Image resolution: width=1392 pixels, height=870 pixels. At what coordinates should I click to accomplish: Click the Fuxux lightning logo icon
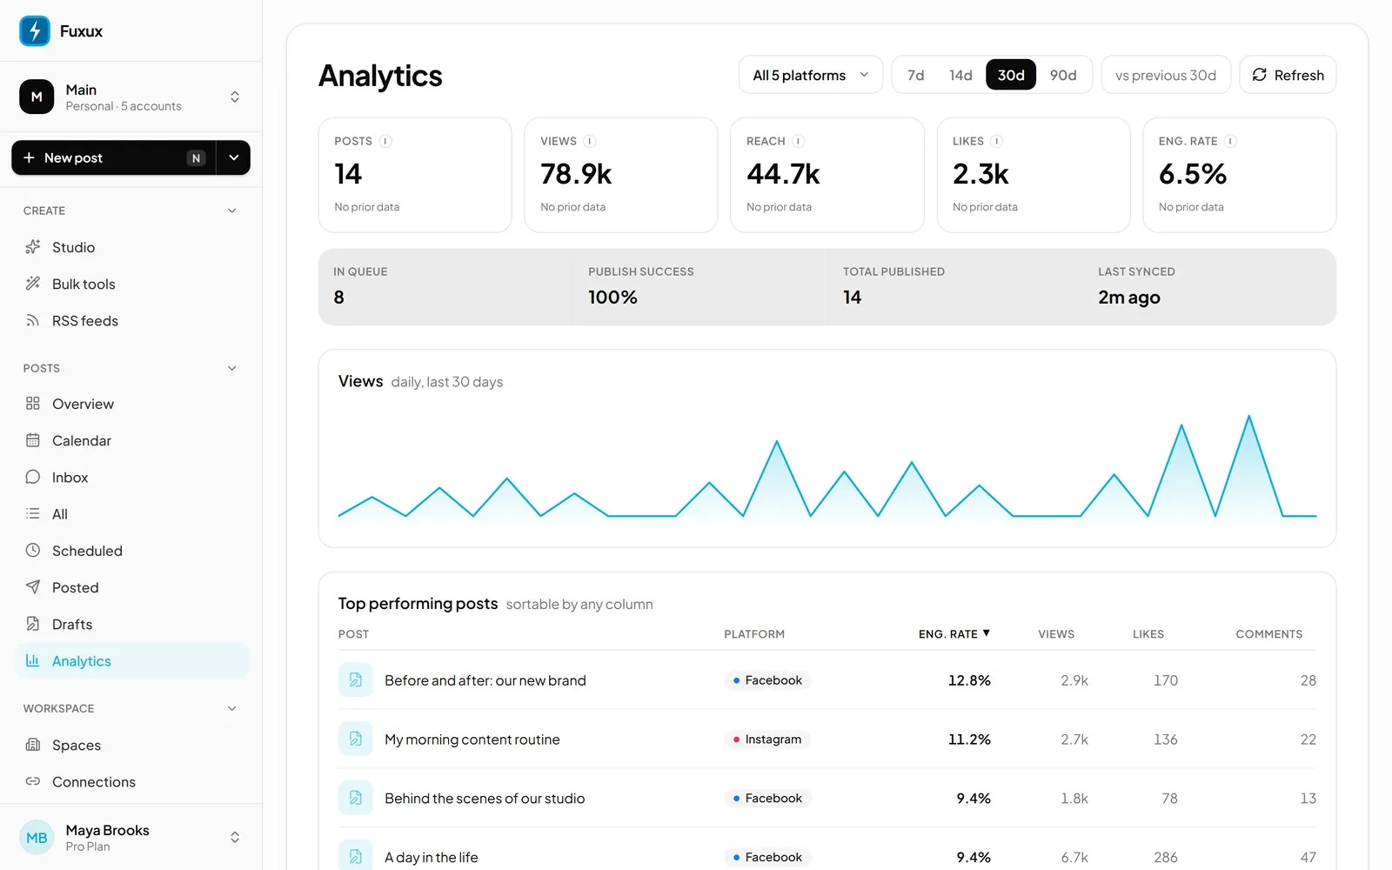(35, 30)
